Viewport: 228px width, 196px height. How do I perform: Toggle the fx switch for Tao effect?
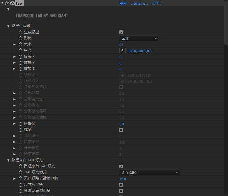7,3
